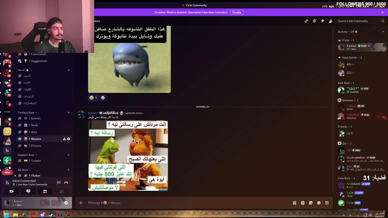Viewport: 388px width, 218px height.
Task: Edit Memes channel settings gear
Action: pyautogui.click(x=69, y=139)
